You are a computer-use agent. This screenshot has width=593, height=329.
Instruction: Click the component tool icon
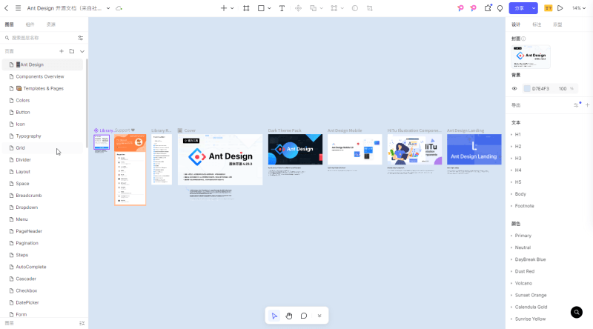pyautogui.click(x=299, y=8)
